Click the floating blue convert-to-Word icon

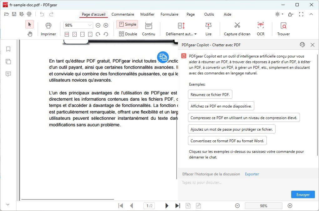[x=163, y=57]
